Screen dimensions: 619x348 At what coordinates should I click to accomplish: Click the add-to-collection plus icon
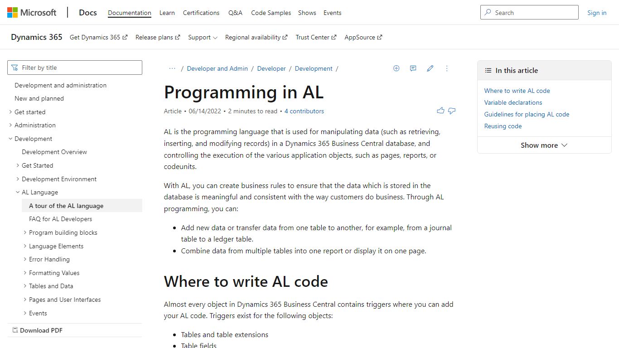click(x=396, y=68)
